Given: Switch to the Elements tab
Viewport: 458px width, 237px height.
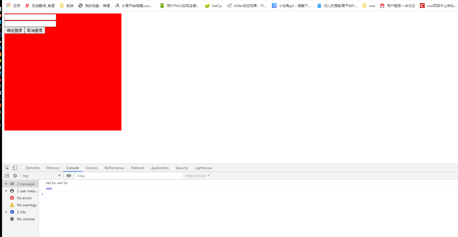Looking at the screenshot, I should [x=32, y=168].
